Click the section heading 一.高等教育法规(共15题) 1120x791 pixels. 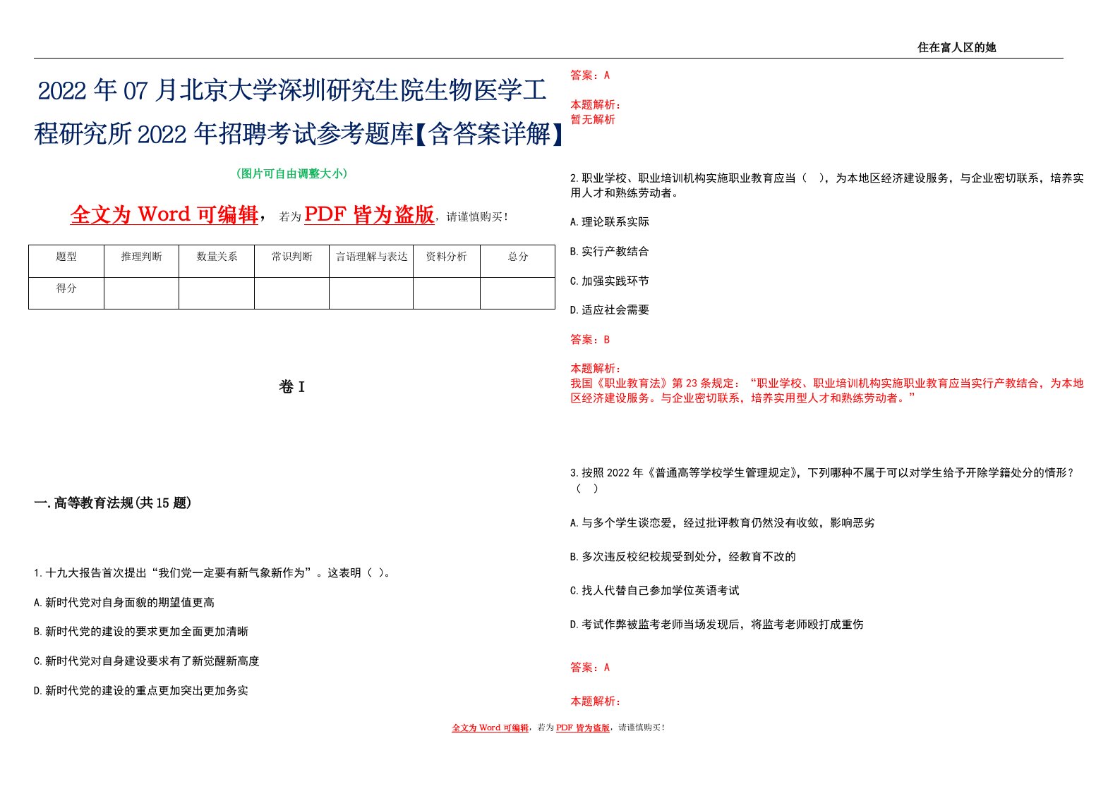[113, 503]
